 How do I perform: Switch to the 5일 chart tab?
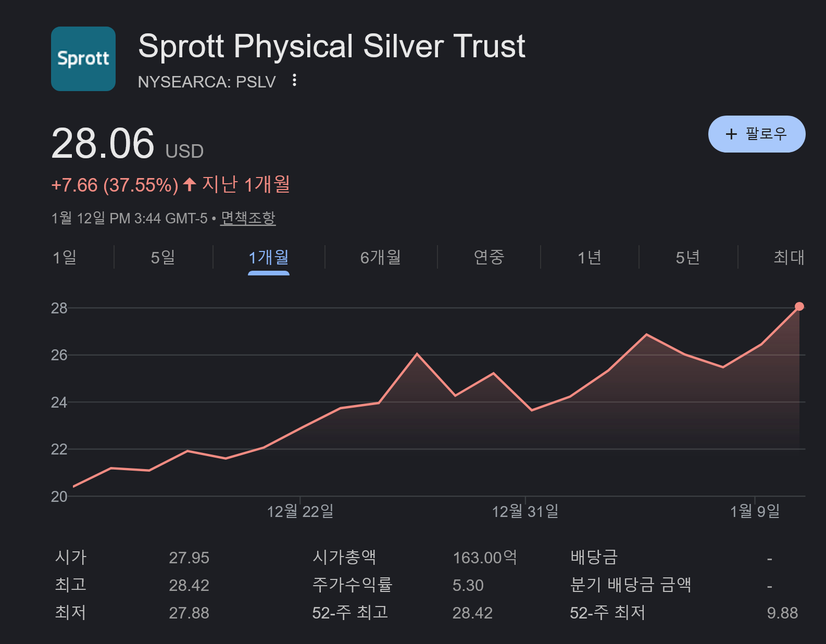click(163, 257)
